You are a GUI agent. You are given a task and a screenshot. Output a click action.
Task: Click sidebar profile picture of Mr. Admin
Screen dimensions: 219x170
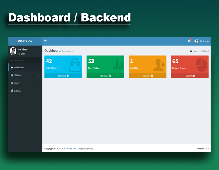[13, 51]
